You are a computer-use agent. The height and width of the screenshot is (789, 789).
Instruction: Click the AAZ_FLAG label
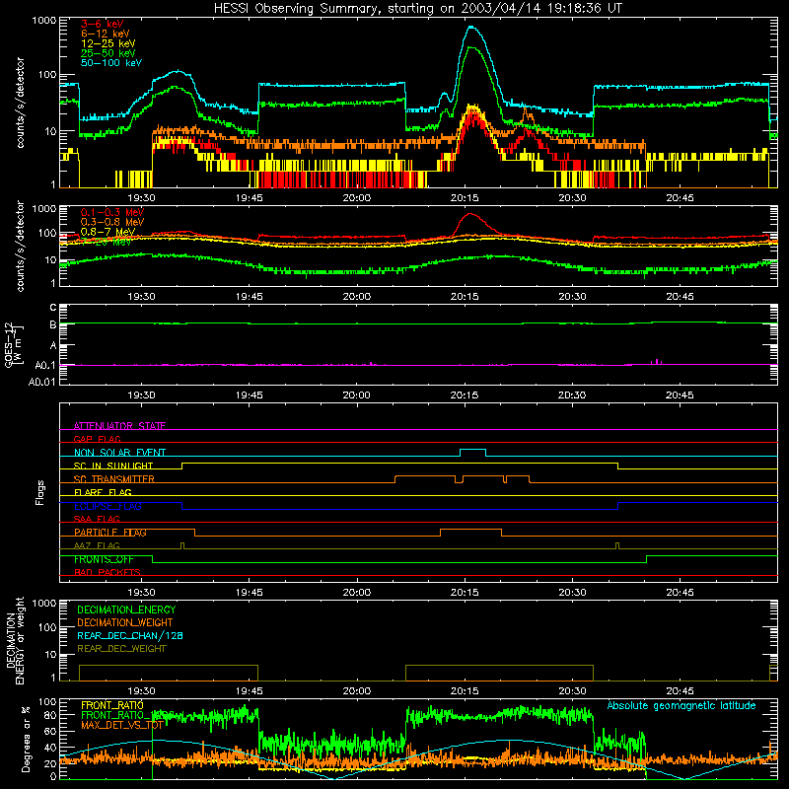[97, 545]
